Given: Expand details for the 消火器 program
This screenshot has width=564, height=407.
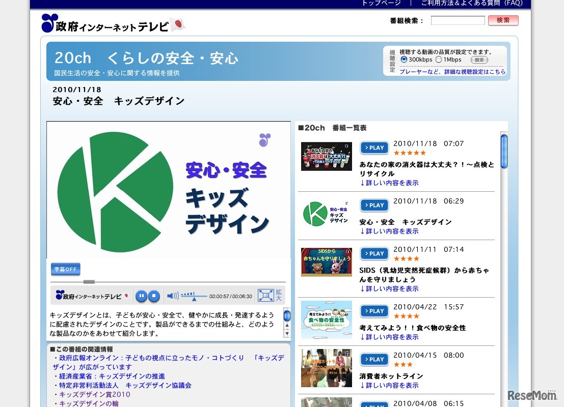Looking at the screenshot, I should pos(389,183).
